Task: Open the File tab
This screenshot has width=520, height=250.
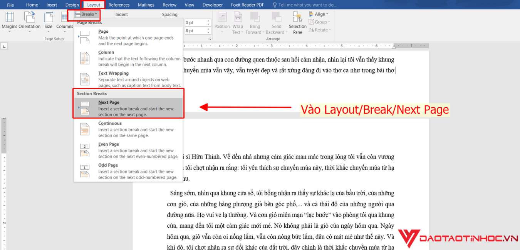Action: (10, 5)
